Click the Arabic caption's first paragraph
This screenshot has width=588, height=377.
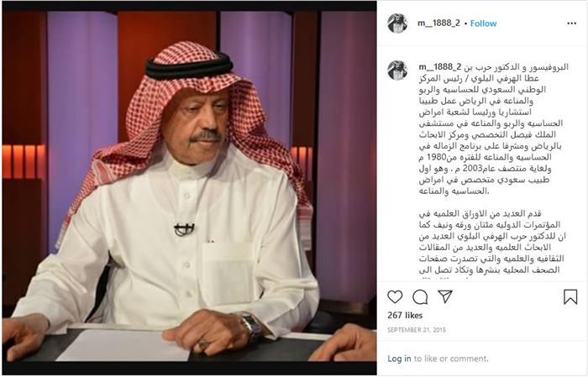[x=491, y=129]
